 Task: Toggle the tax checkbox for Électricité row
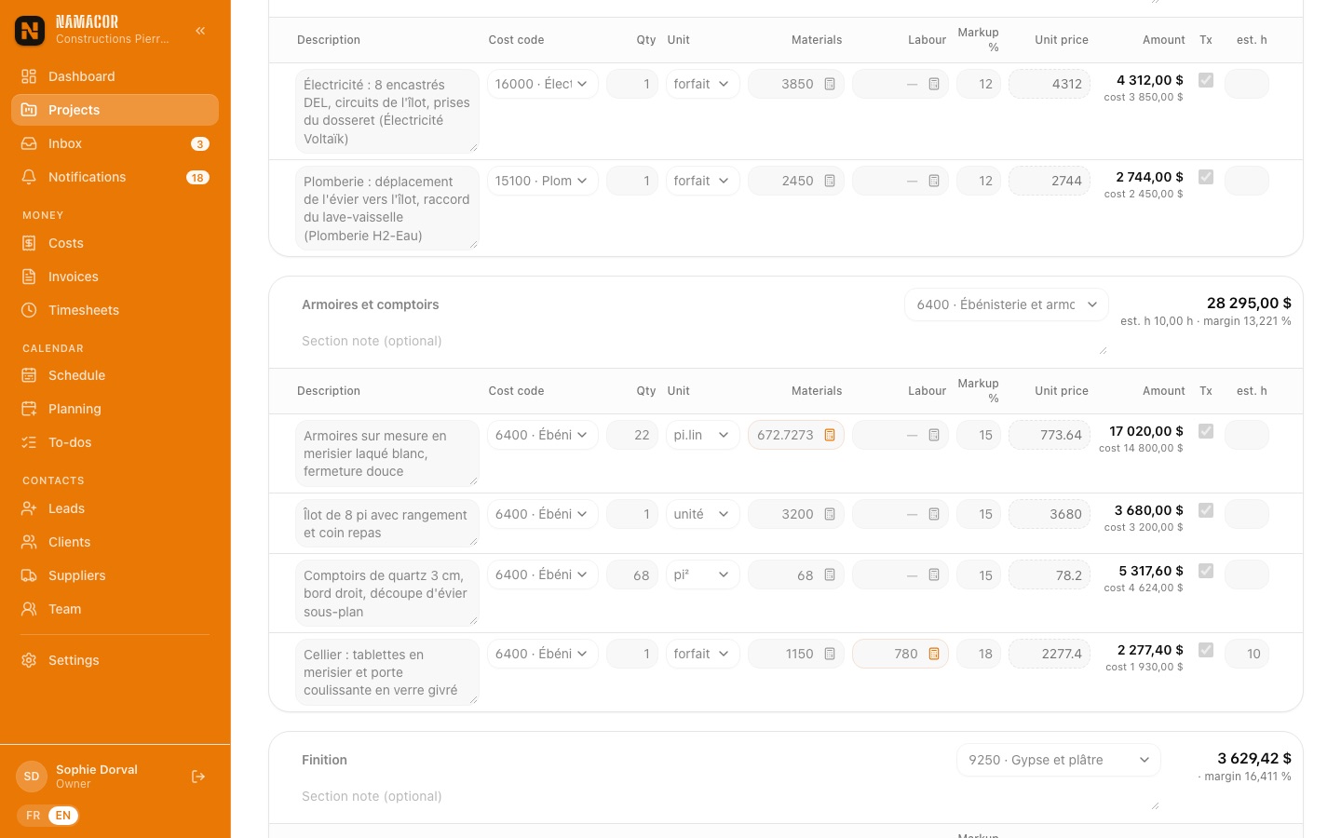coord(1206,80)
